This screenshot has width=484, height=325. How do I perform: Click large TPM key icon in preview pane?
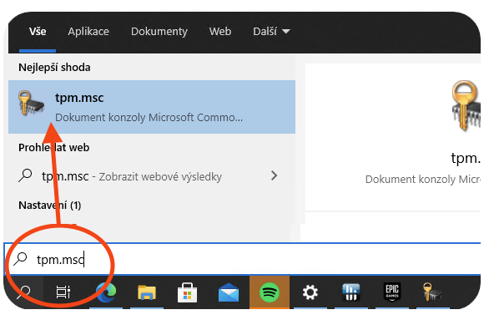pos(466,105)
